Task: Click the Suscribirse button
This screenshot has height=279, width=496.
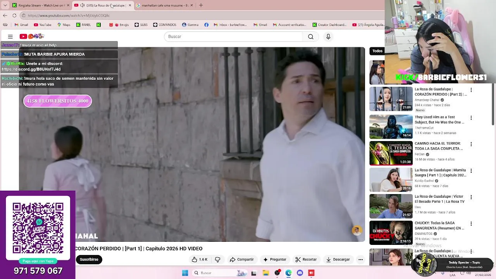Action: point(89,260)
